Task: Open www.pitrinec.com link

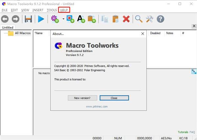Action: point(97,106)
